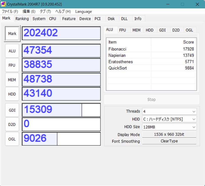Switch to the System tab
The width and height of the screenshot is (205, 186).
[39, 19]
